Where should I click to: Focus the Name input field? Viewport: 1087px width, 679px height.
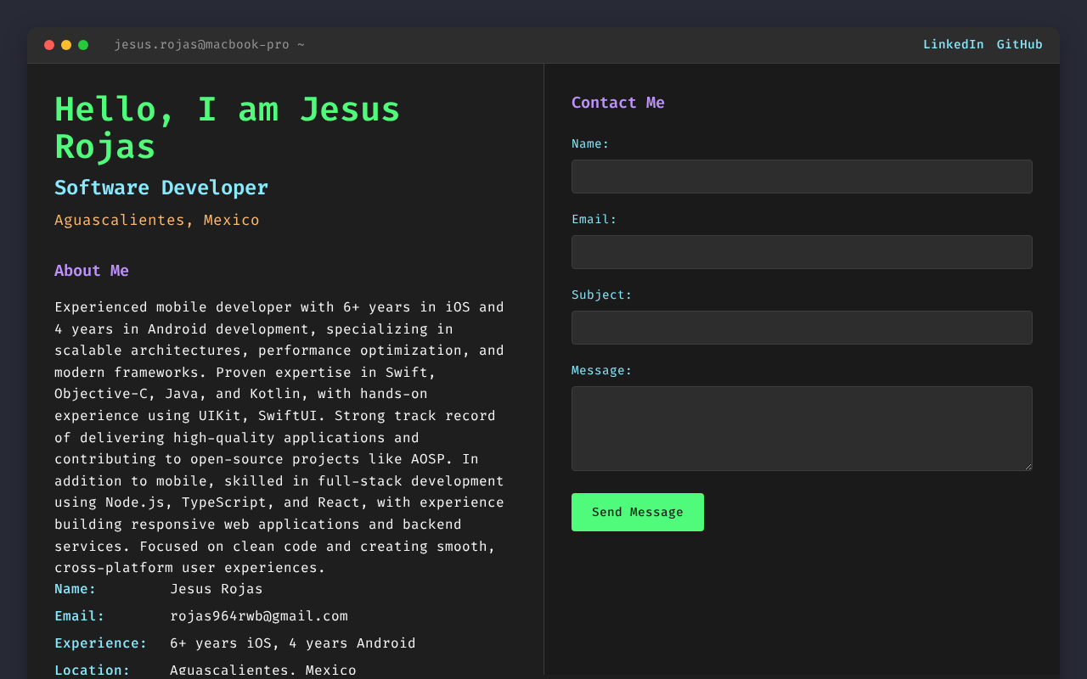click(x=802, y=177)
